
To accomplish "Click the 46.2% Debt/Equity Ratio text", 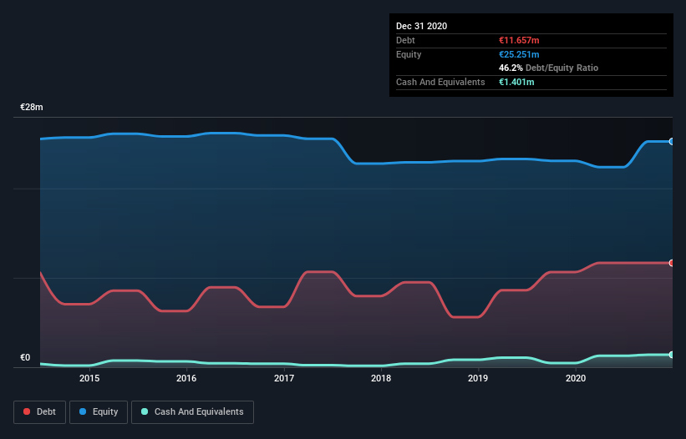I will click(548, 68).
